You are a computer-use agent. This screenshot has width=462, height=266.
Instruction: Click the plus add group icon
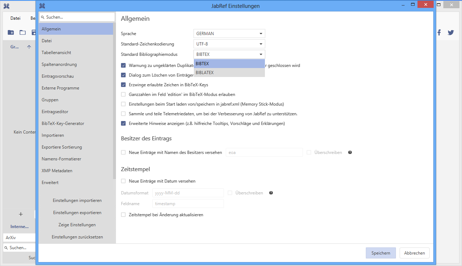click(x=21, y=214)
